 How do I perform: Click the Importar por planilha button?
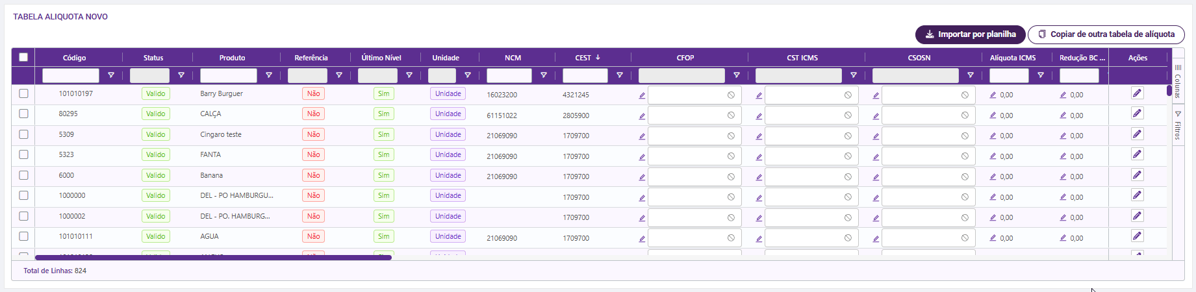970,34
